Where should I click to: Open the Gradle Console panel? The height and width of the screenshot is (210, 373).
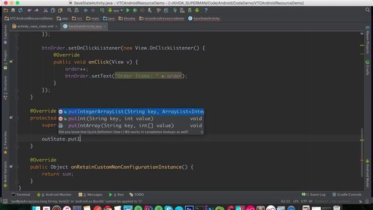[x=347, y=195]
